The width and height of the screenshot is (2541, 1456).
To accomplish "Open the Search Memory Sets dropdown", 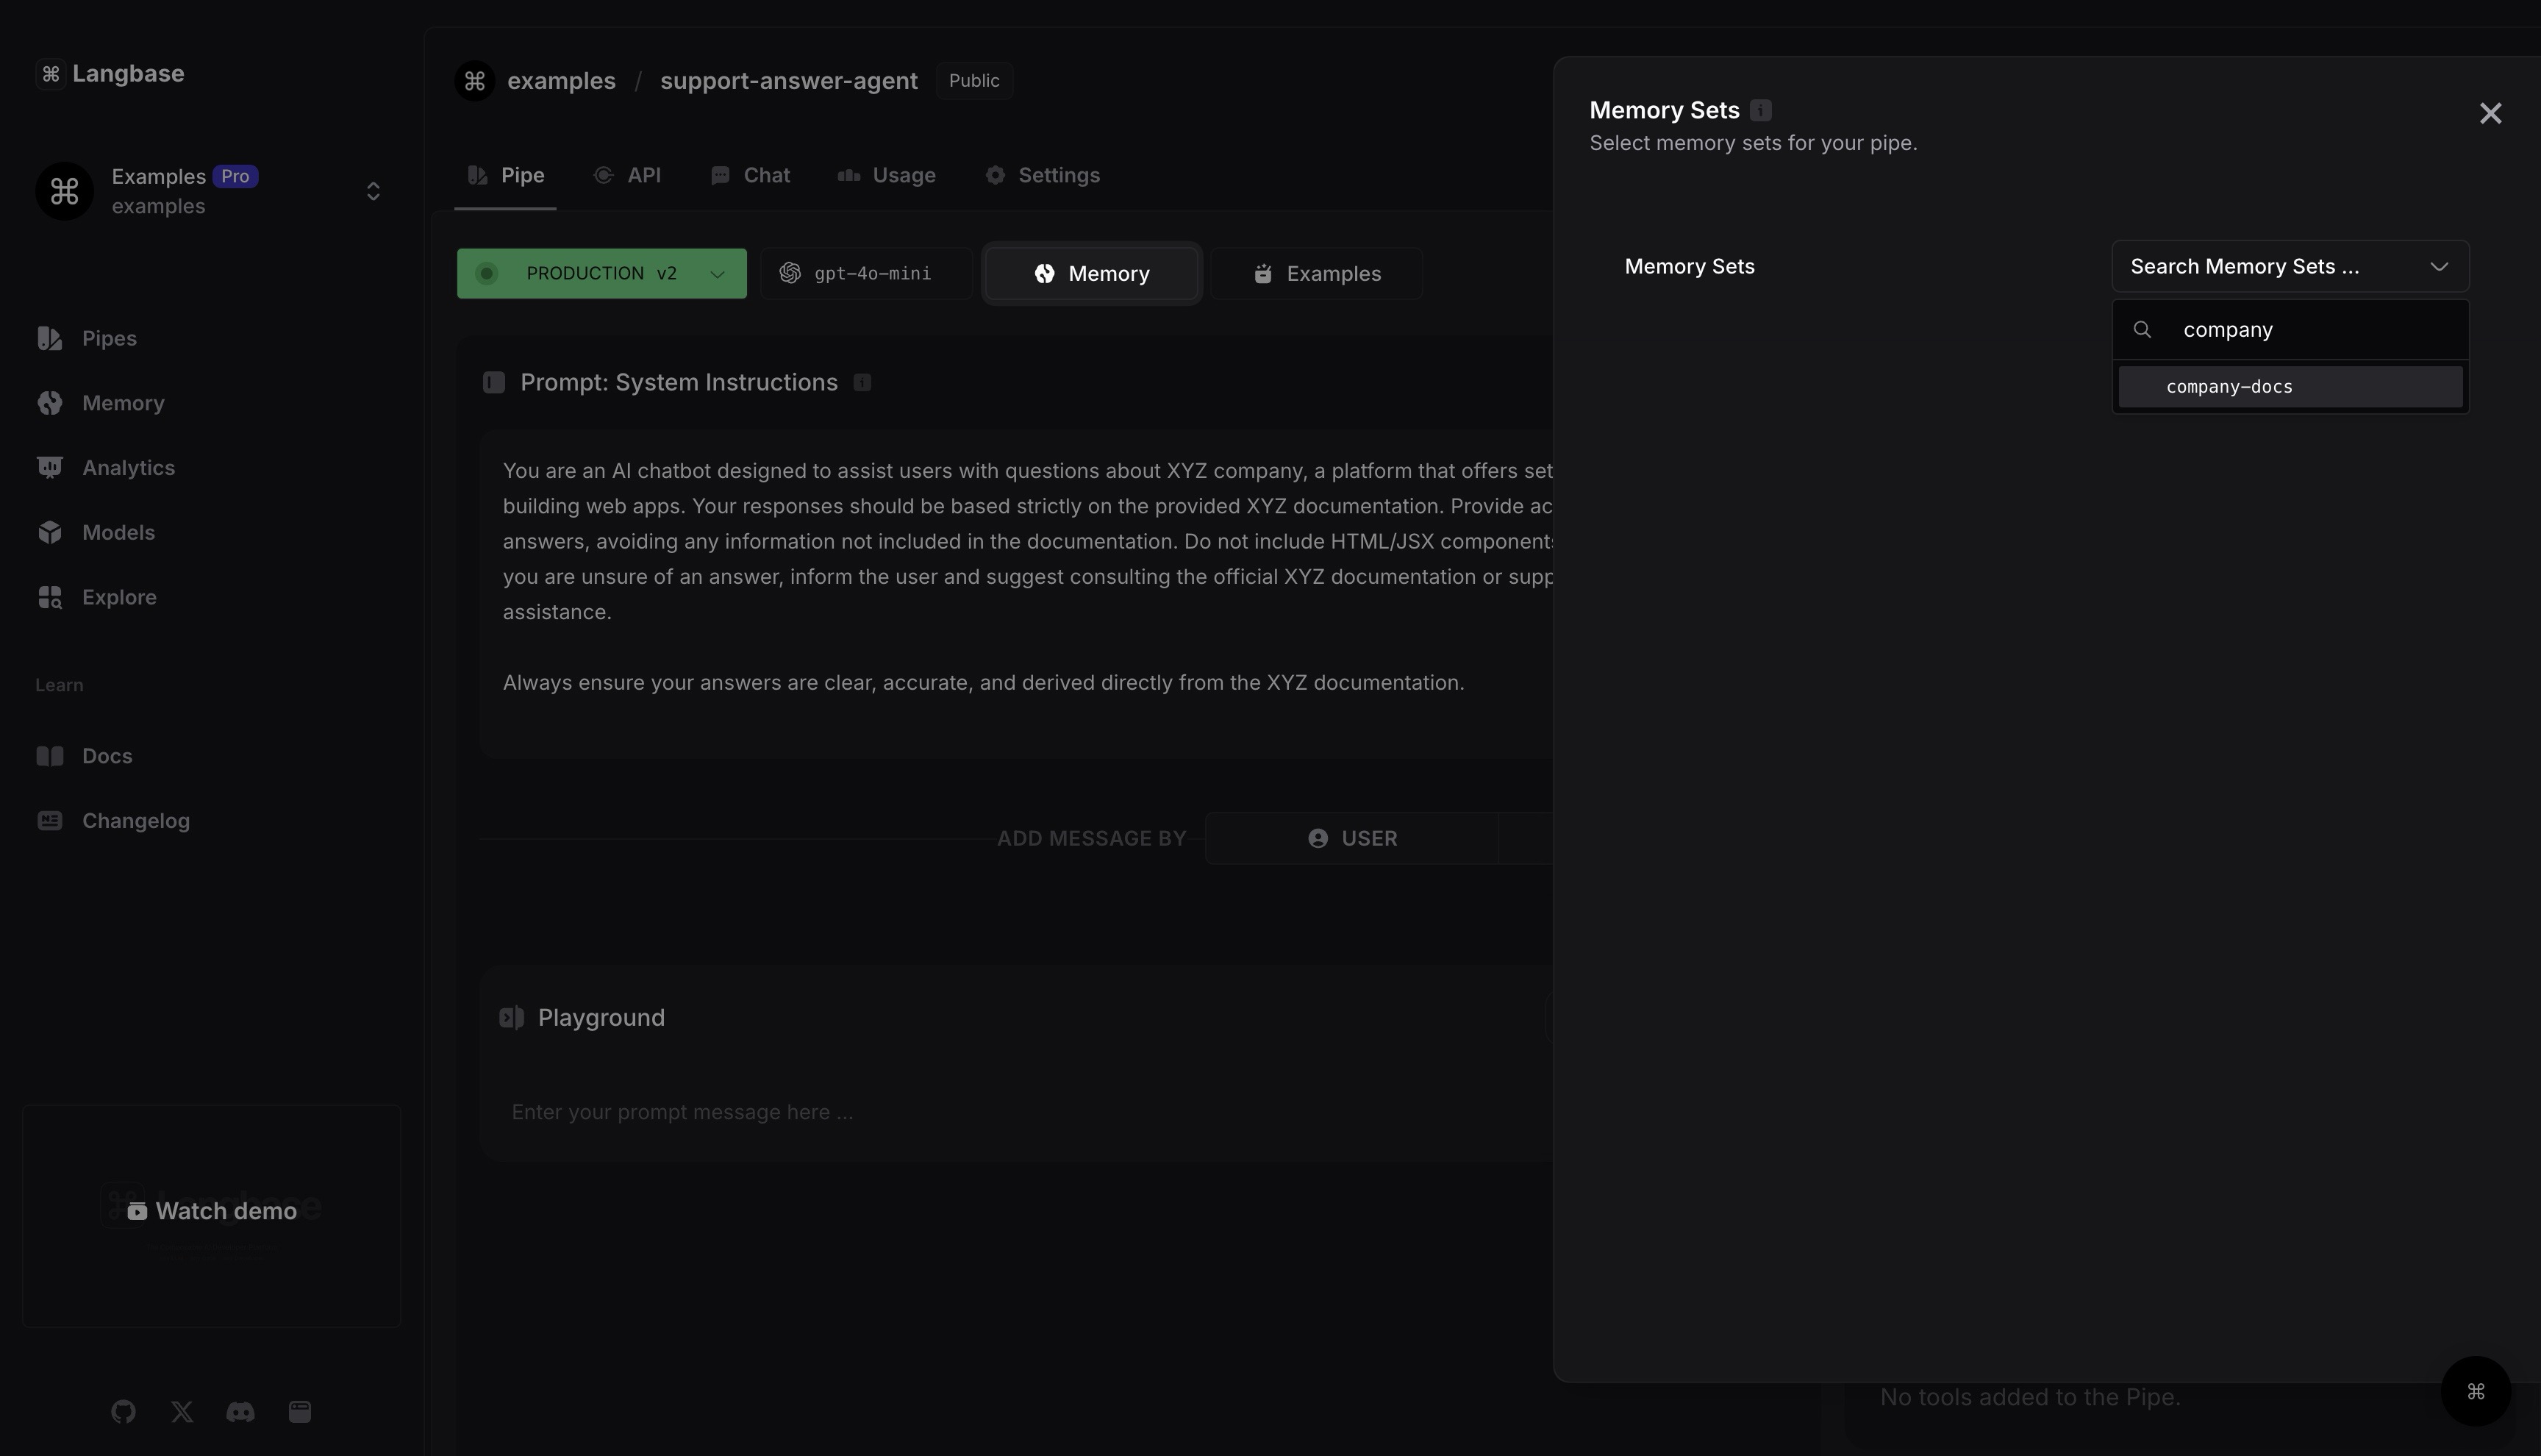I will tap(2289, 267).
